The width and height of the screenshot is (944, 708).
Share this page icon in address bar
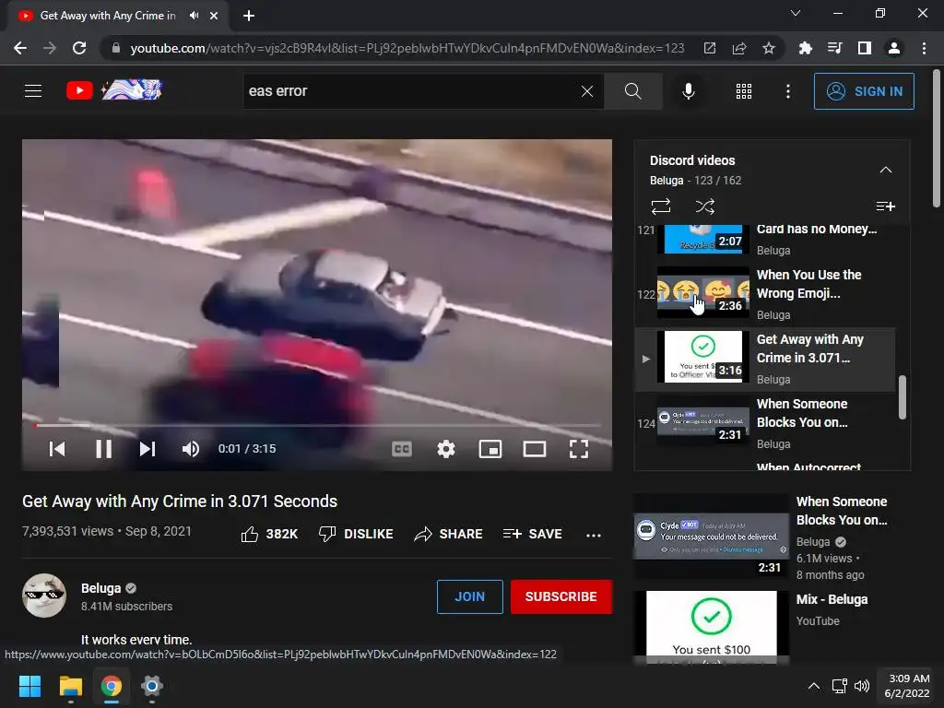click(739, 48)
